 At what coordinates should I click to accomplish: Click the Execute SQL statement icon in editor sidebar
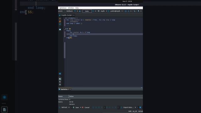[60, 19]
